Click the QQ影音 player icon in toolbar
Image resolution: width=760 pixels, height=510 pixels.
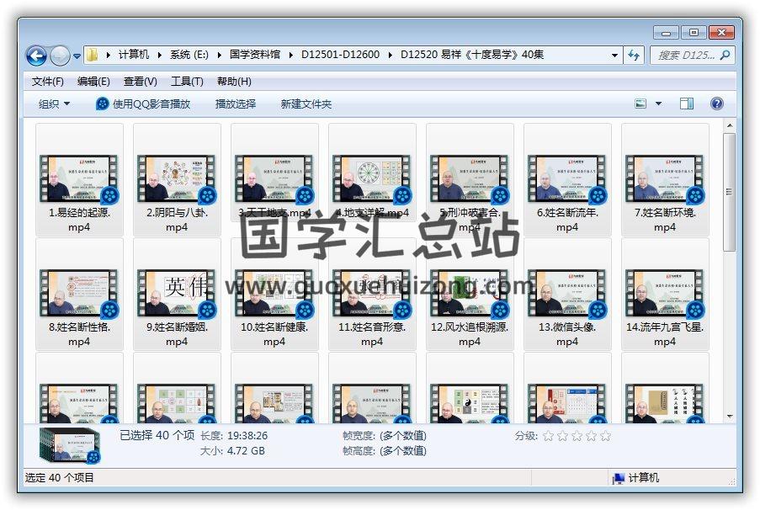click(103, 104)
